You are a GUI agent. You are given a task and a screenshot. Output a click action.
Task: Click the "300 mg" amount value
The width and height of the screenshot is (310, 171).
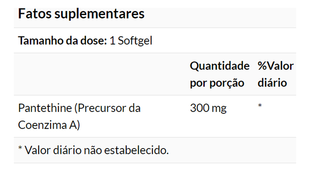(x=208, y=108)
